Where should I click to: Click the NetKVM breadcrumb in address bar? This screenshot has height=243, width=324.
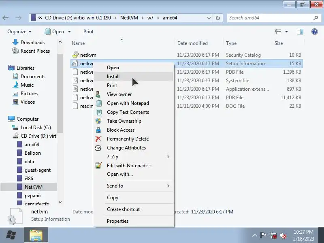pos(129,18)
